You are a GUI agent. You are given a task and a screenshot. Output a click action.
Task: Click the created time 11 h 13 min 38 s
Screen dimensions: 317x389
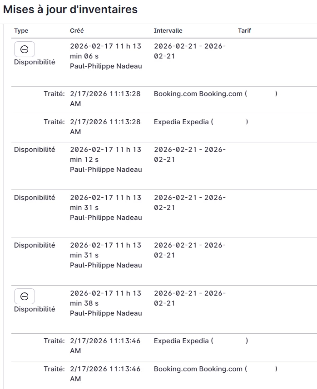(x=105, y=298)
